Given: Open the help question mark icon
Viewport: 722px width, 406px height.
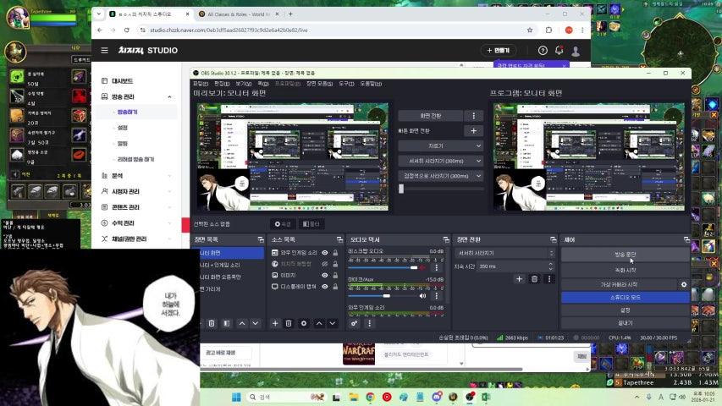Looking at the screenshot, I should click(543, 51).
